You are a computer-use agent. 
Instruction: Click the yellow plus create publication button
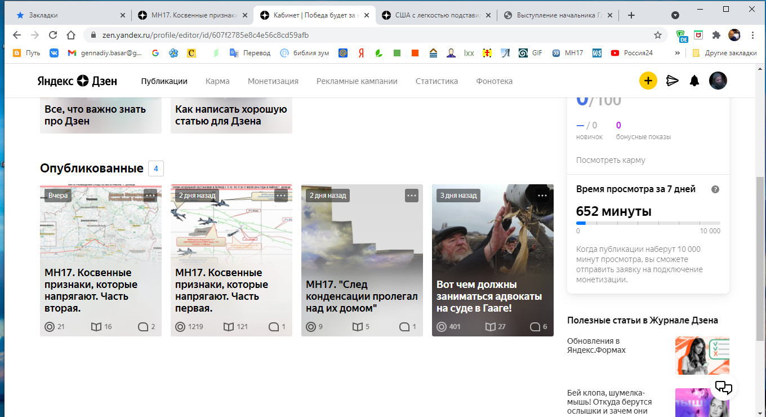tap(648, 81)
